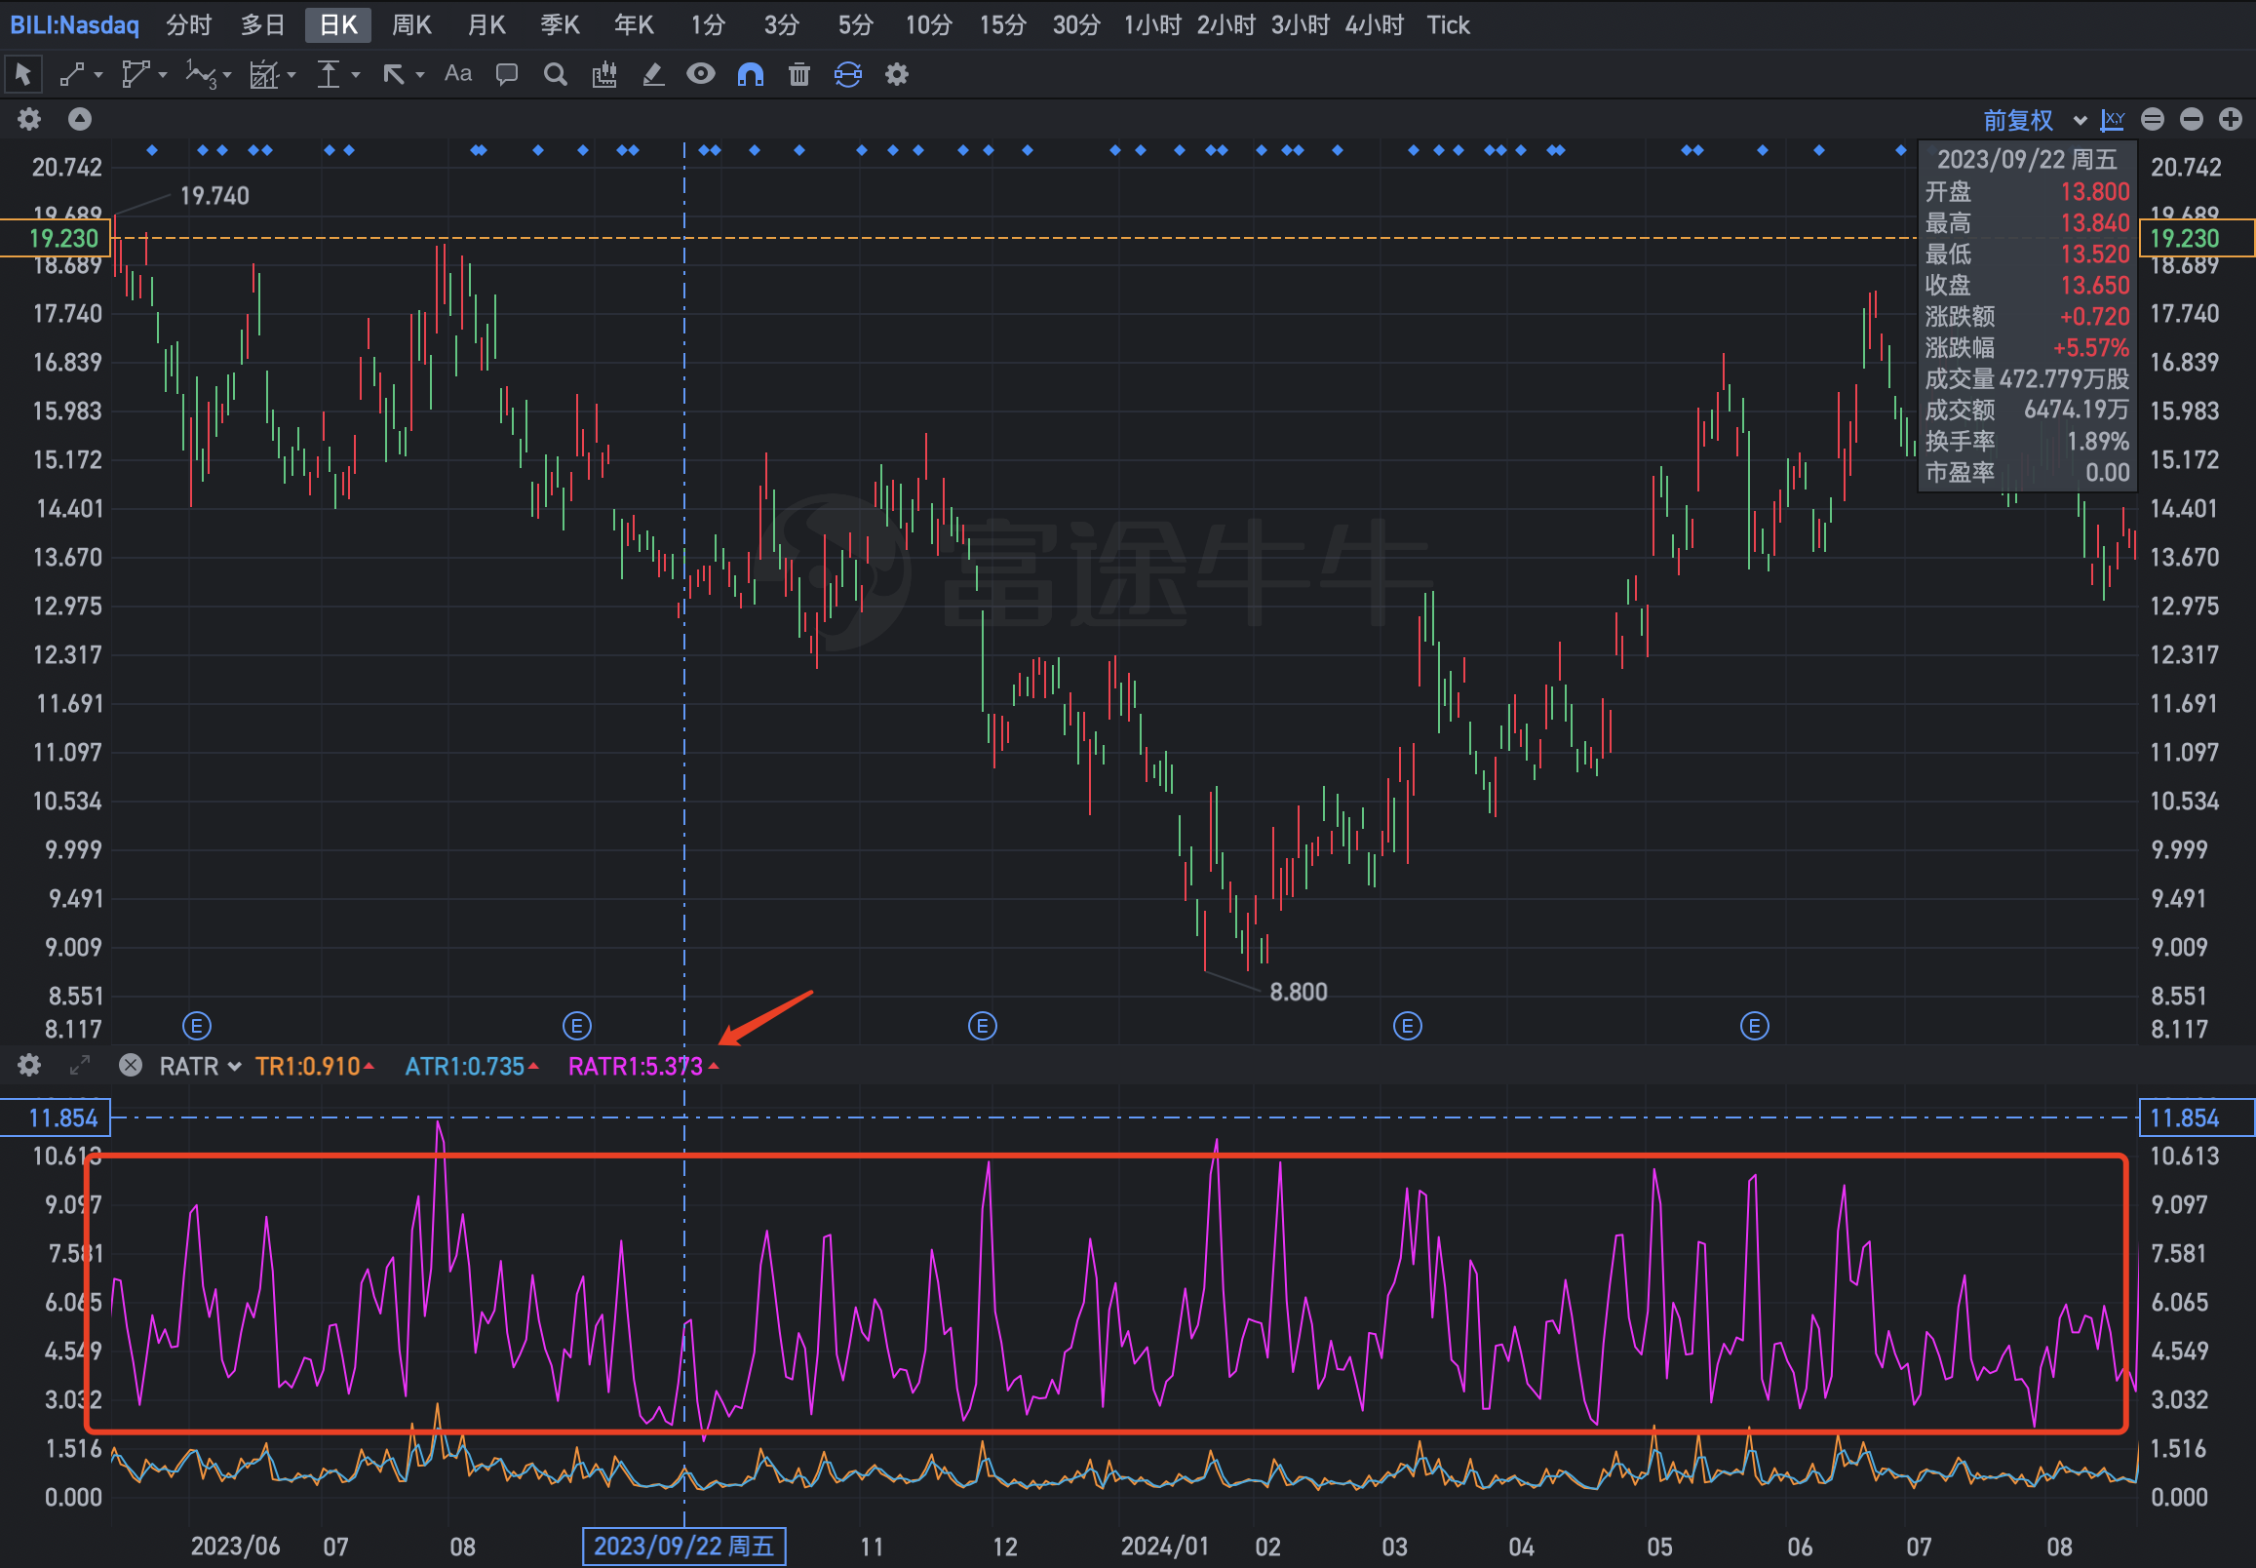Switch to 年K yearly chart tab
The height and width of the screenshot is (1568, 2256).
(x=634, y=24)
